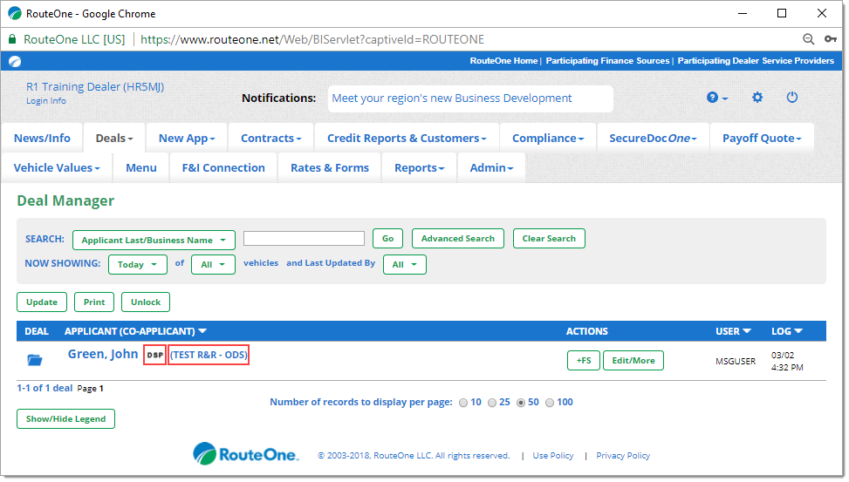Sort by Applicant (Co-Applicant) column arrow
Viewport: 849px width, 482px height.
202,331
